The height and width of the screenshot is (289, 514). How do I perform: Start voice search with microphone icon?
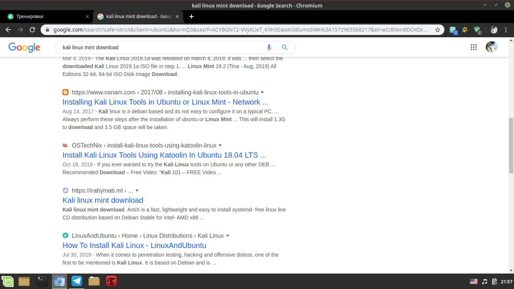tap(269, 47)
